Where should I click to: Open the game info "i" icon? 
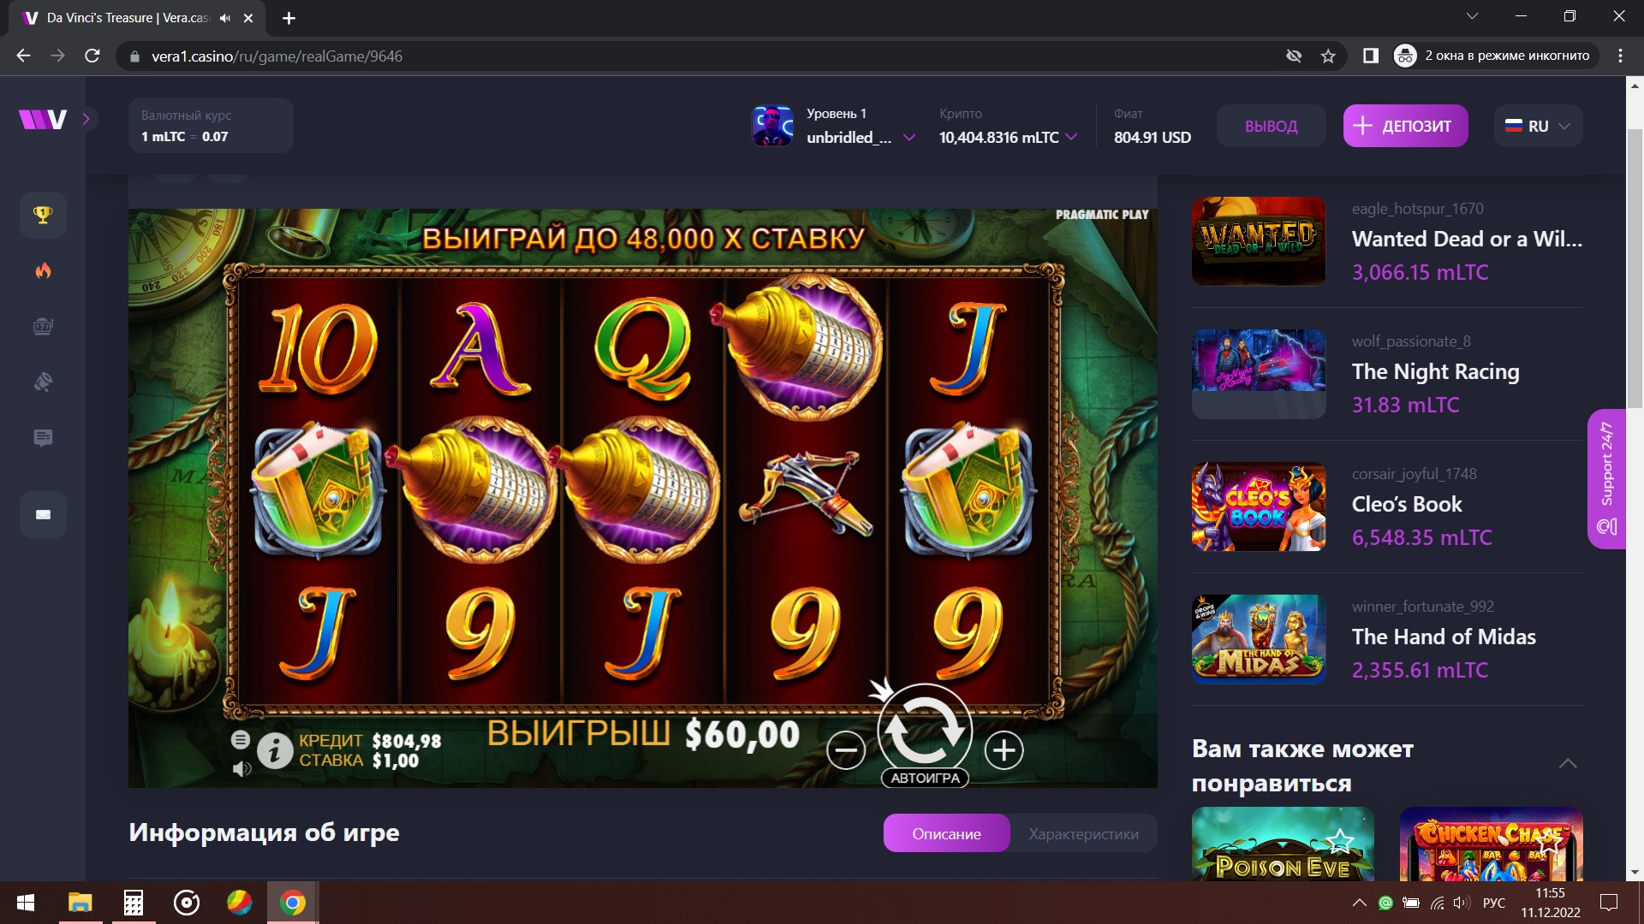[275, 751]
